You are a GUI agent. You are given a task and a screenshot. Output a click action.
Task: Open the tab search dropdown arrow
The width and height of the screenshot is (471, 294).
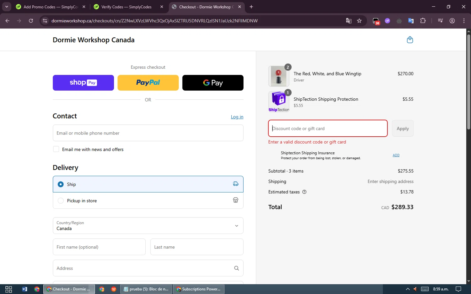pyautogui.click(x=7, y=7)
